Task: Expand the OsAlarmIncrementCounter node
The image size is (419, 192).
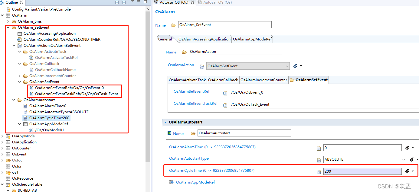Action: (20, 76)
